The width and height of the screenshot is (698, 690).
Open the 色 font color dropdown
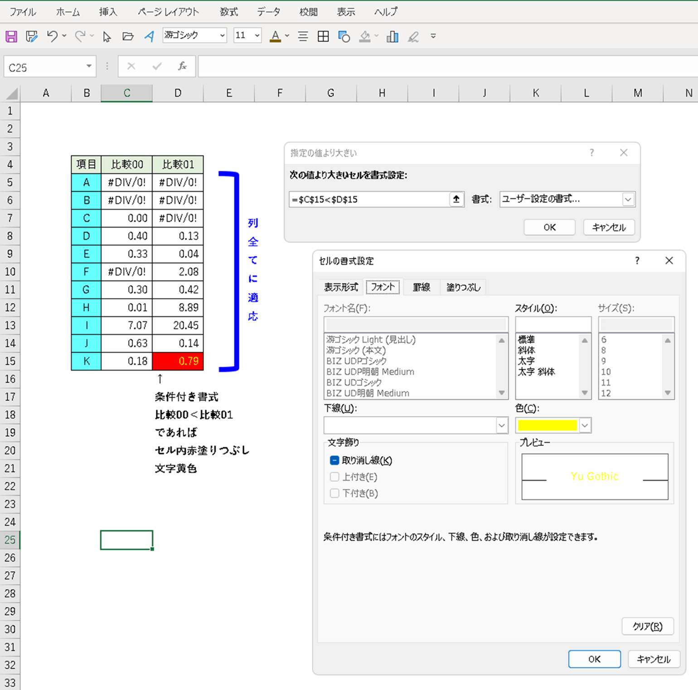pos(584,426)
